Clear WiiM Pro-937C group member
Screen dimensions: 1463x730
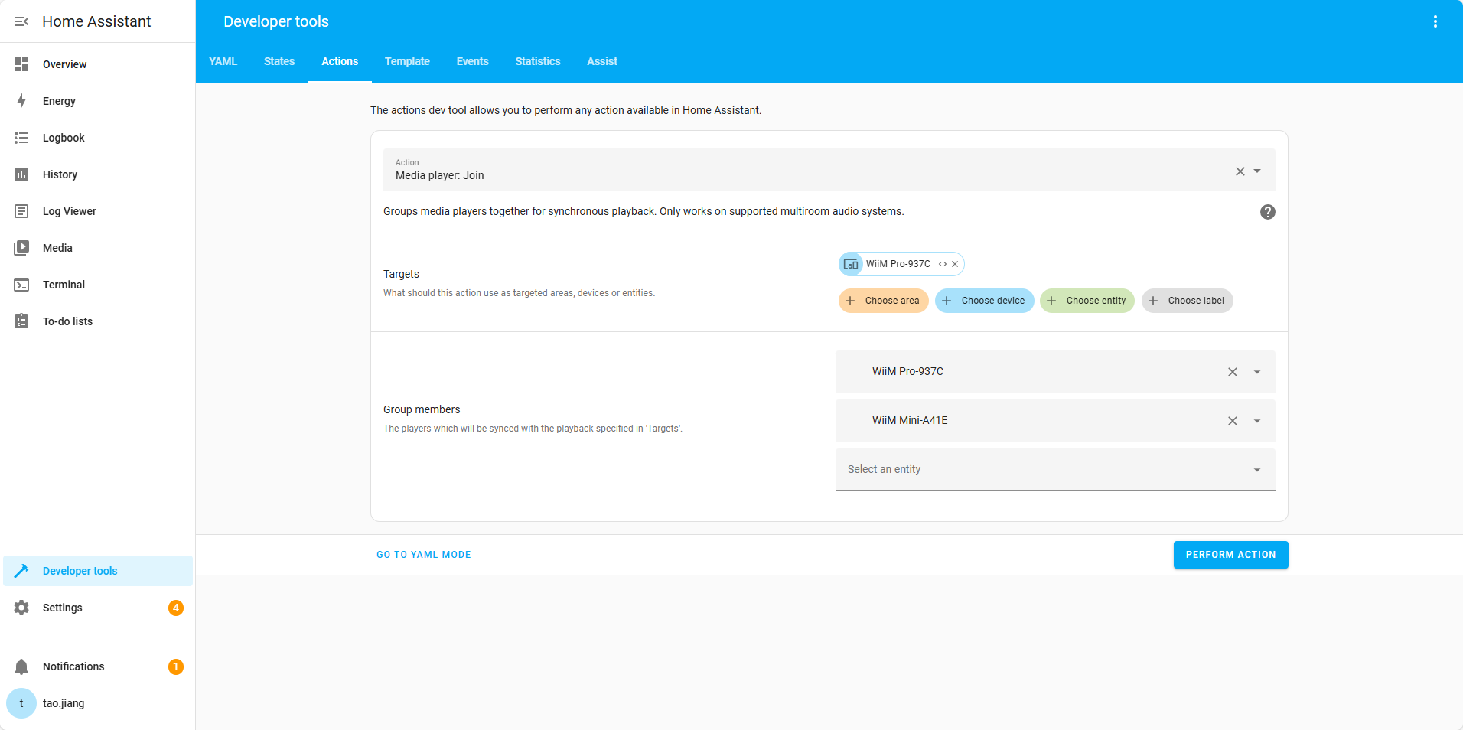[x=1233, y=372]
